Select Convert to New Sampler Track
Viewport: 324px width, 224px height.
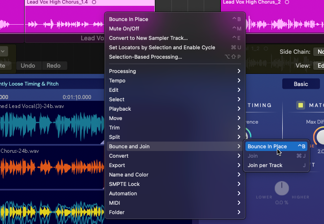148,38
